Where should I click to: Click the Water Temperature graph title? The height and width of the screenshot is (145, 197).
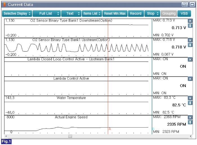(x=71, y=98)
